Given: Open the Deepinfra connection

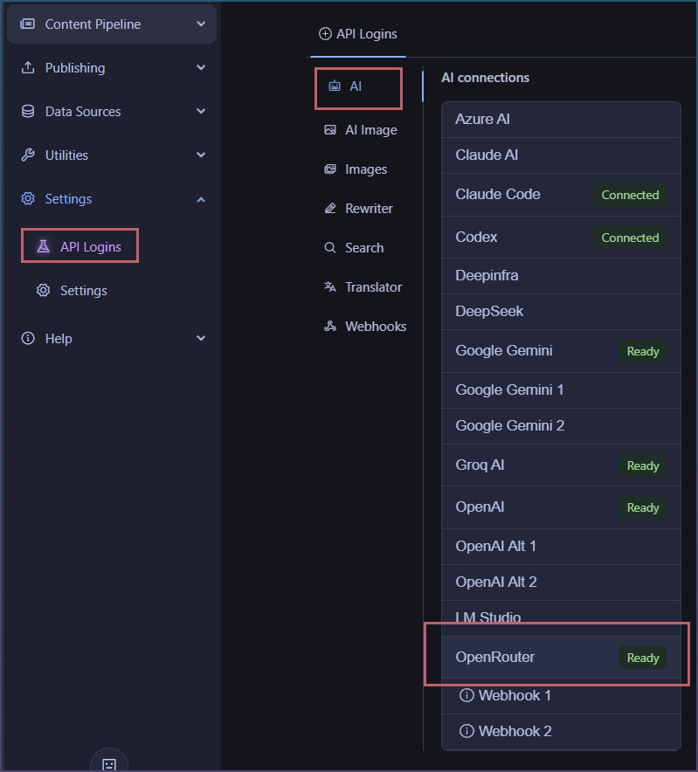Looking at the screenshot, I should click(x=561, y=276).
